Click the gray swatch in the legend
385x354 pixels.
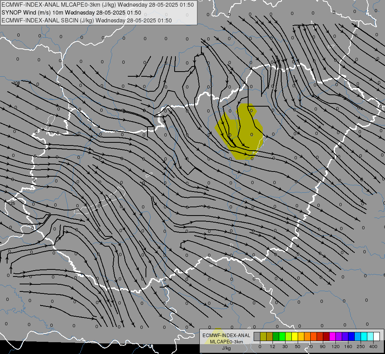pyautogui.click(x=257, y=336)
